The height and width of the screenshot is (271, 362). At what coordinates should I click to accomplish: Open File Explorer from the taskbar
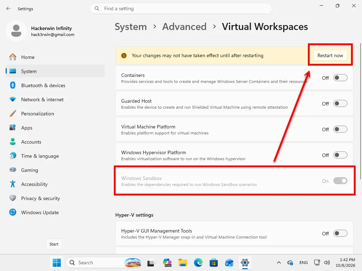coord(183,263)
